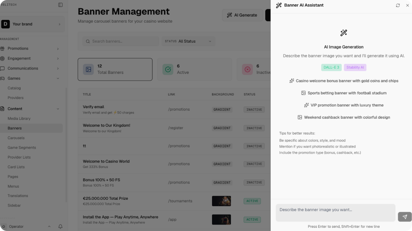Click the AI Generate button
Screen dimensions: 412x231
point(242,15)
